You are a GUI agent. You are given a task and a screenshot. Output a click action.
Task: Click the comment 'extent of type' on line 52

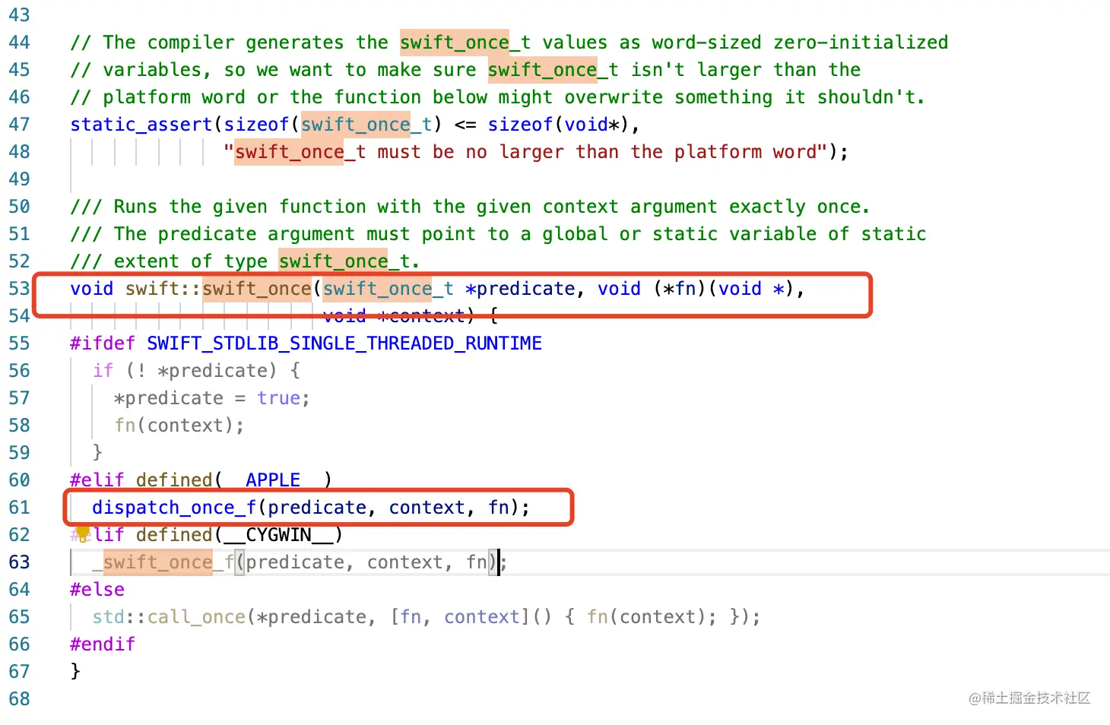[x=191, y=261]
